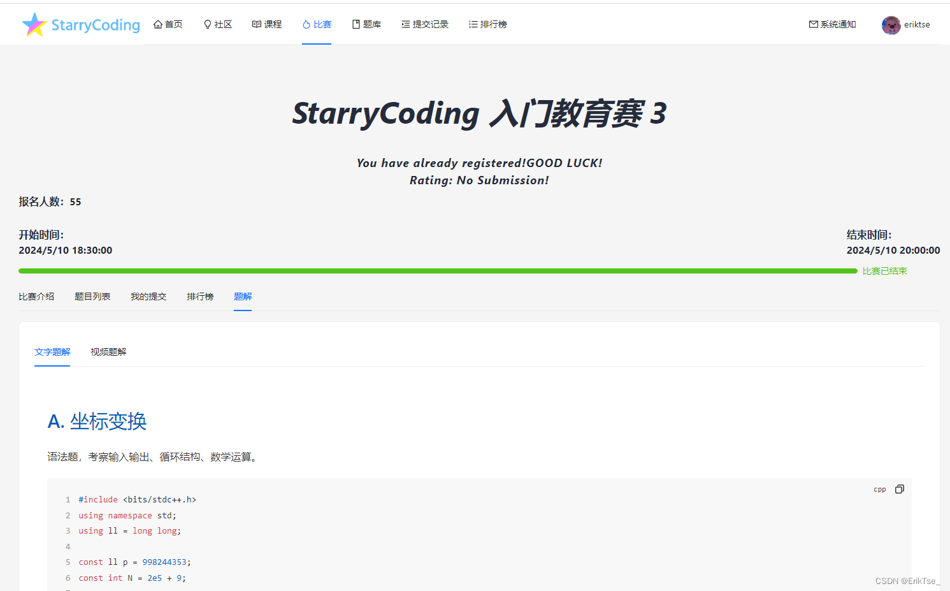Go to the 社区 community page
The width and height of the screenshot is (950, 591).
218,24
